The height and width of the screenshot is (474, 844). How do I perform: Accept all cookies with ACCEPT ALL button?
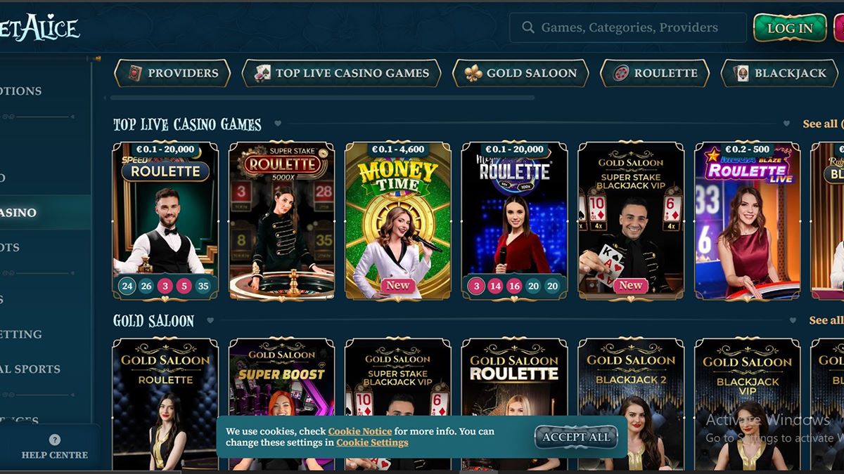pyautogui.click(x=576, y=437)
